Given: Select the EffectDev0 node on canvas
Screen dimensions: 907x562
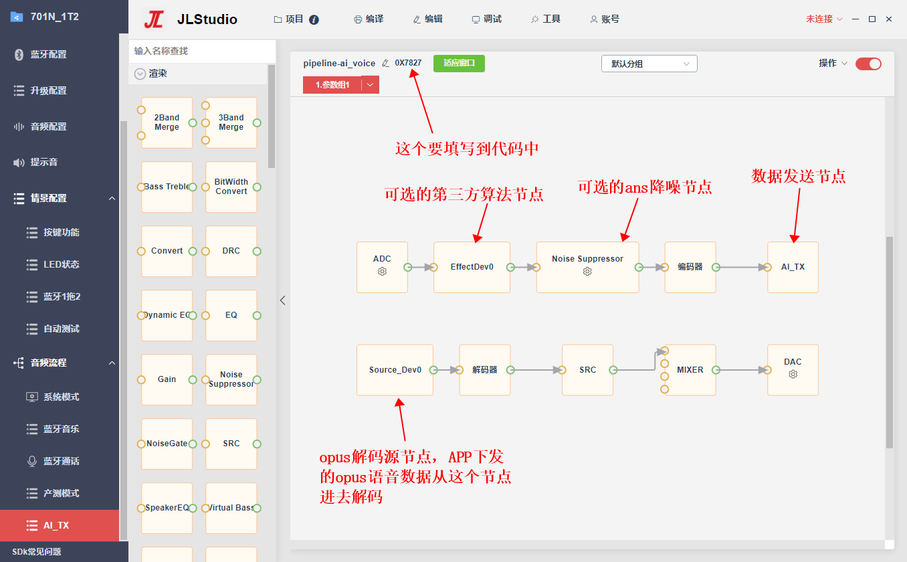Looking at the screenshot, I should click(x=472, y=267).
